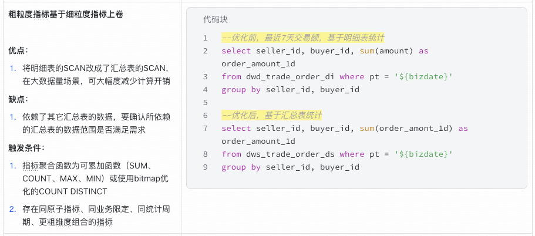Screen dimensions: 535x236
Task: Click line number 1 in code block
Action: (206, 38)
